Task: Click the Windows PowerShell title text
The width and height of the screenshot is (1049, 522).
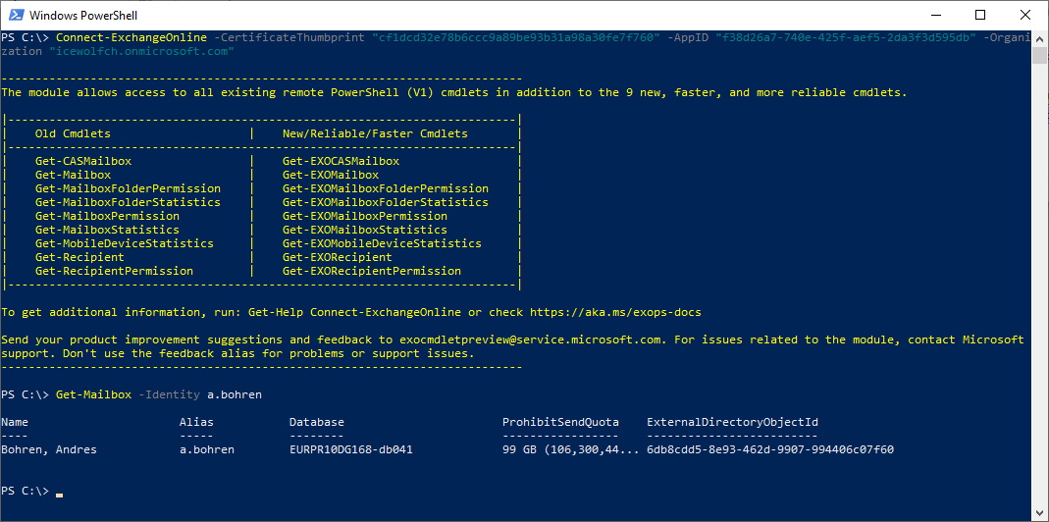Action: click(83, 15)
